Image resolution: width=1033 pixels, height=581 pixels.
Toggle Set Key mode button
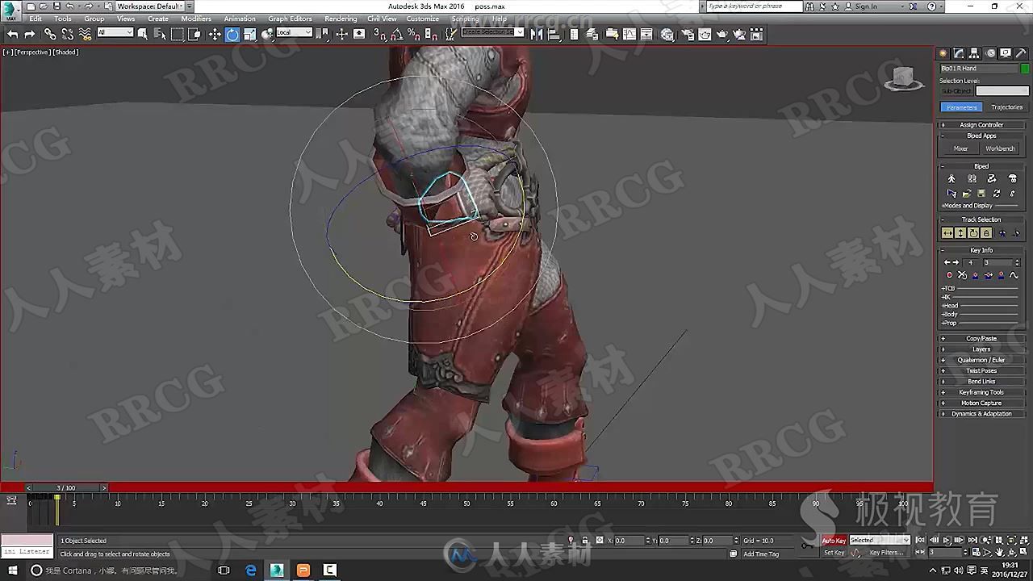(x=834, y=553)
